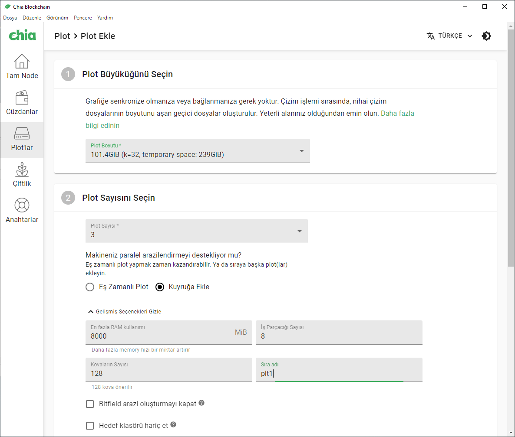Open the Plot Sayısı dropdown

click(196, 231)
